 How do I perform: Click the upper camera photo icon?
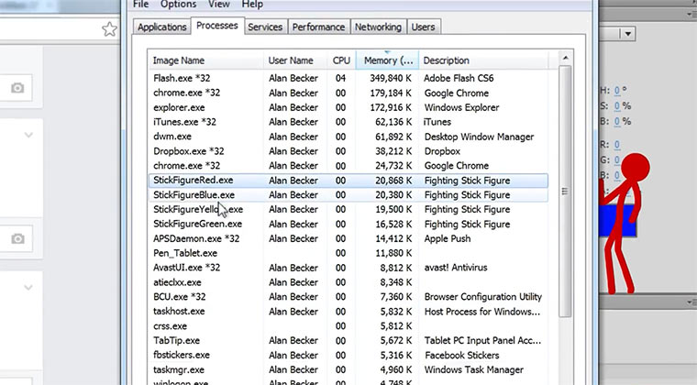17,88
